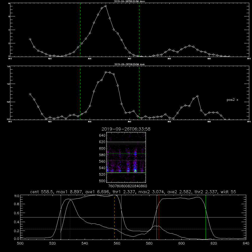Screen dimensions: 252x252
Task: Click y-axis label 0.8 on bottom plot
Action: 17,204
